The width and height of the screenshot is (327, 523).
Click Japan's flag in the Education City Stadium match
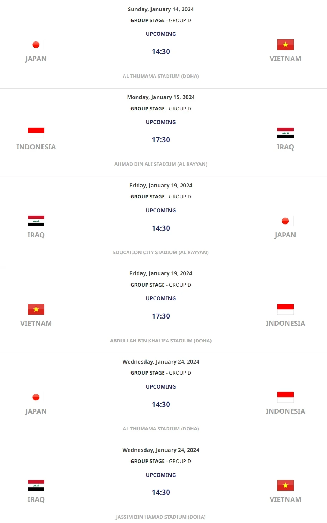coord(285,221)
